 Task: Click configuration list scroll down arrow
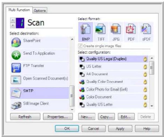click(152, 106)
